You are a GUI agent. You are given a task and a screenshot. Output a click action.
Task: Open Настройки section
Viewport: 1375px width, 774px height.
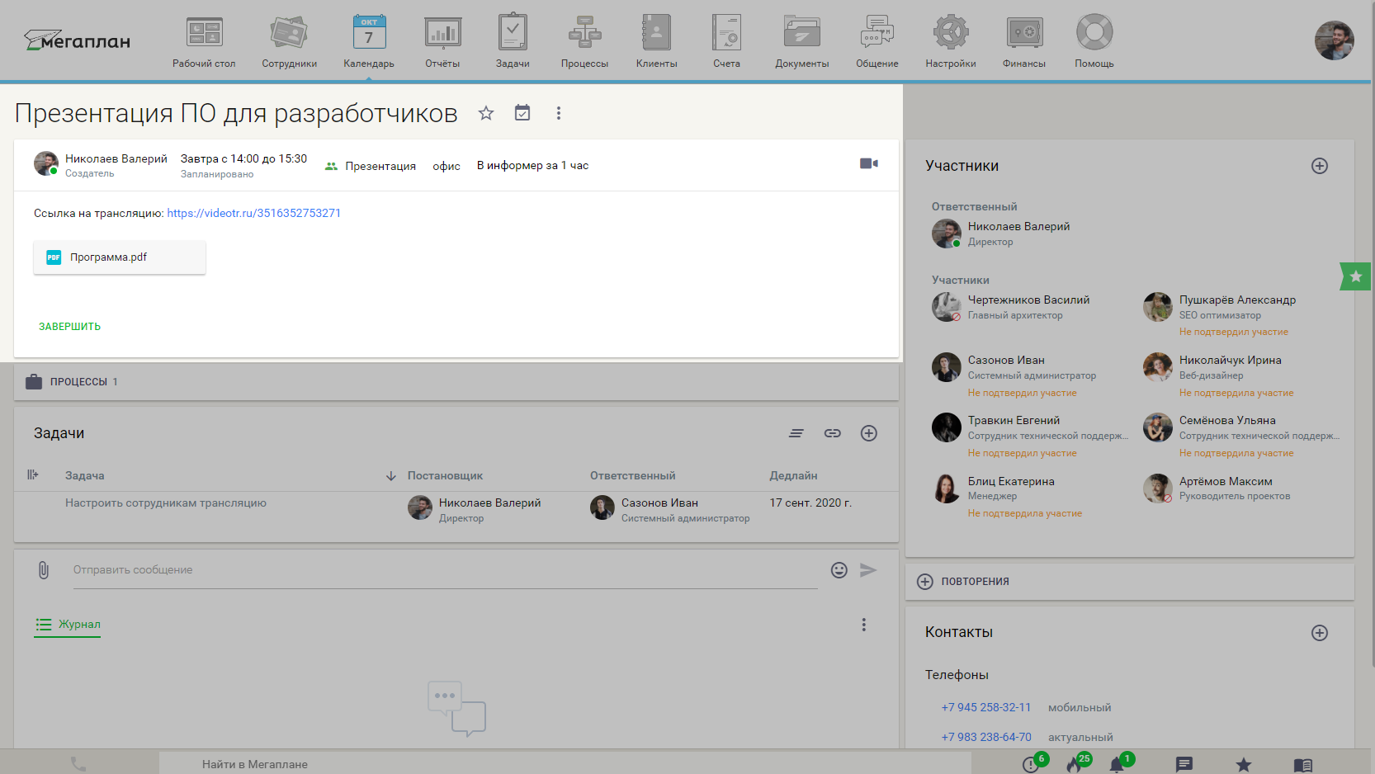950,41
